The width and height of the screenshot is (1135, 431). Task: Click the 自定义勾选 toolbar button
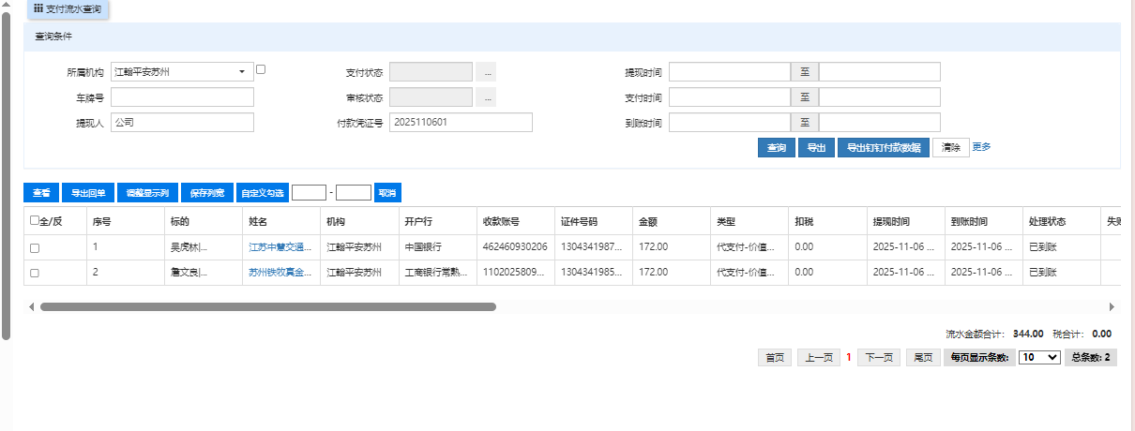point(262,192)
